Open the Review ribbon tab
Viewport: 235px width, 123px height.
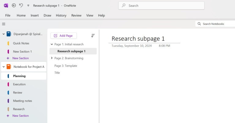pos(76,15)
